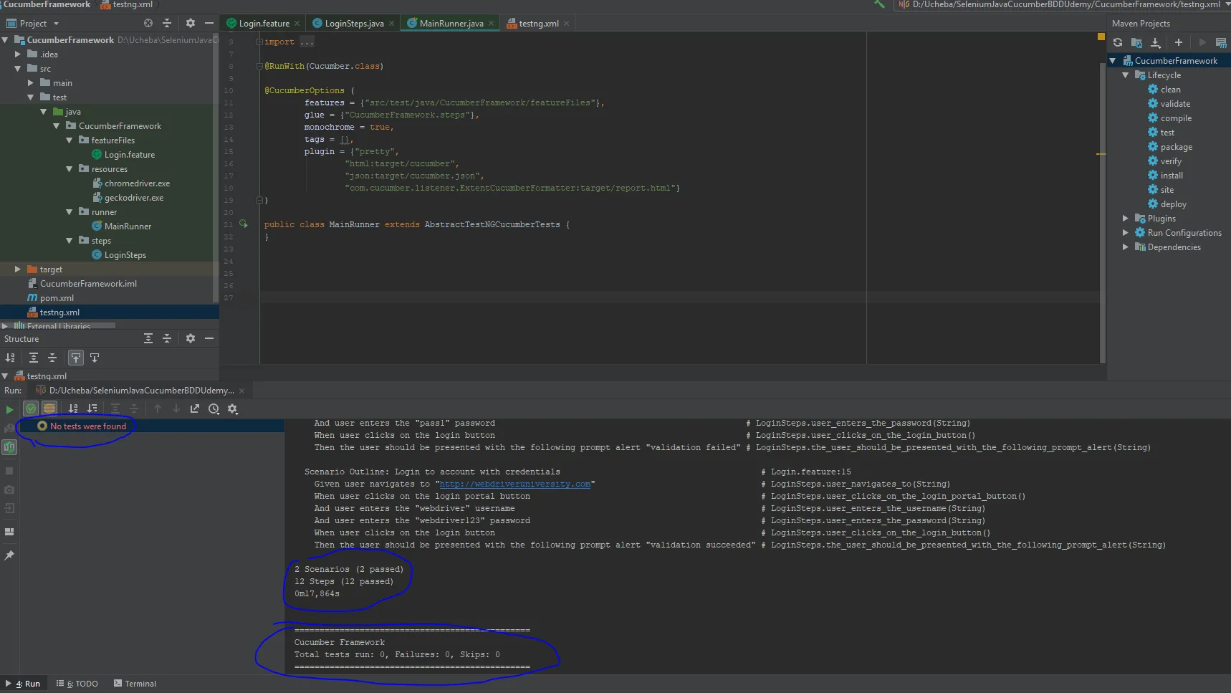Select the install Maven lifecycle goal
The height and width of the screenshot is (693, 1231).
tap(1172, 176)
